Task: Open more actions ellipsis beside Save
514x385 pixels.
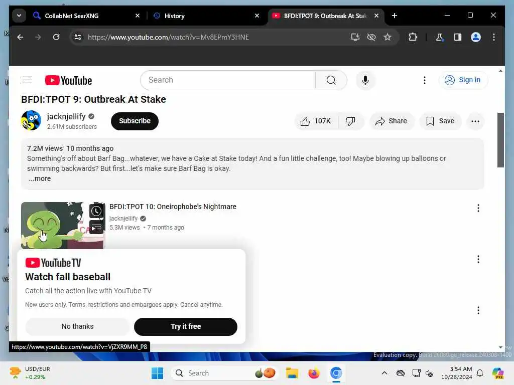Action: click(475, 121)
